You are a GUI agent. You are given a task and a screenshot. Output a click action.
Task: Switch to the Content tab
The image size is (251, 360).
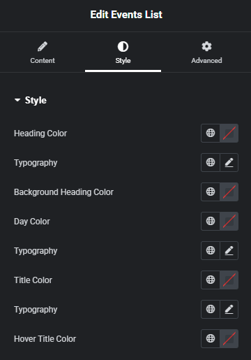pyautogui.click(x=43, y=52)
